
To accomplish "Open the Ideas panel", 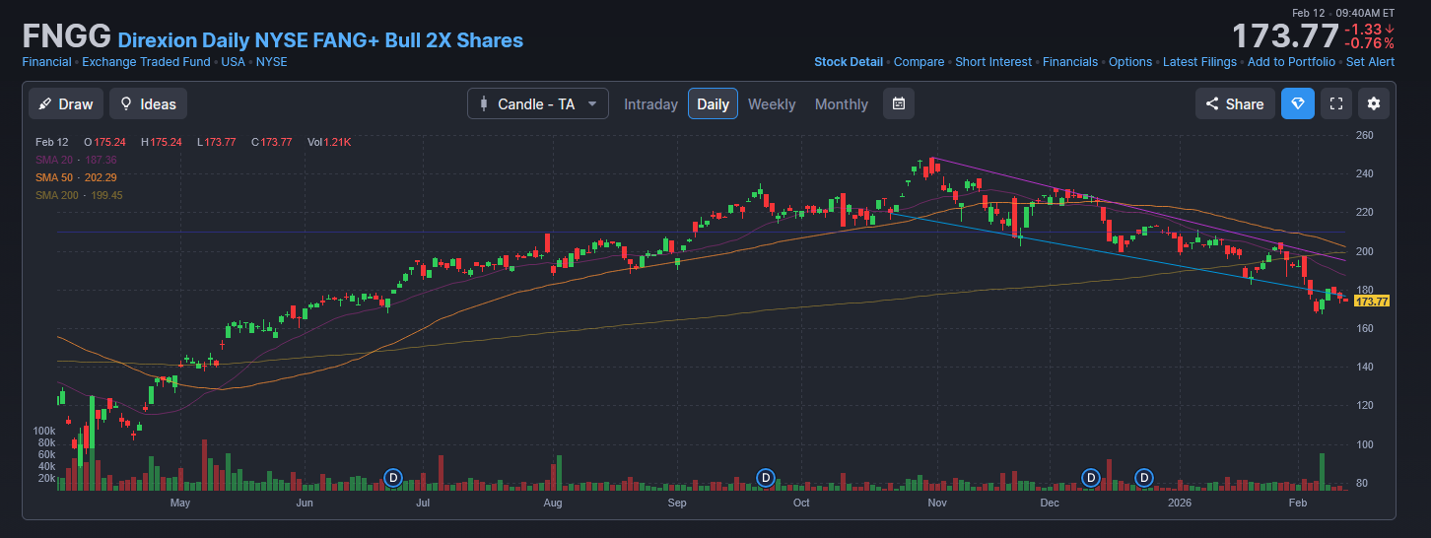I will coord(148,103).
